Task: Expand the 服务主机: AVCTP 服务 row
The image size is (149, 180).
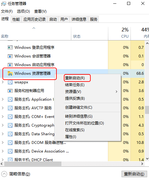Action: point(3,108)
